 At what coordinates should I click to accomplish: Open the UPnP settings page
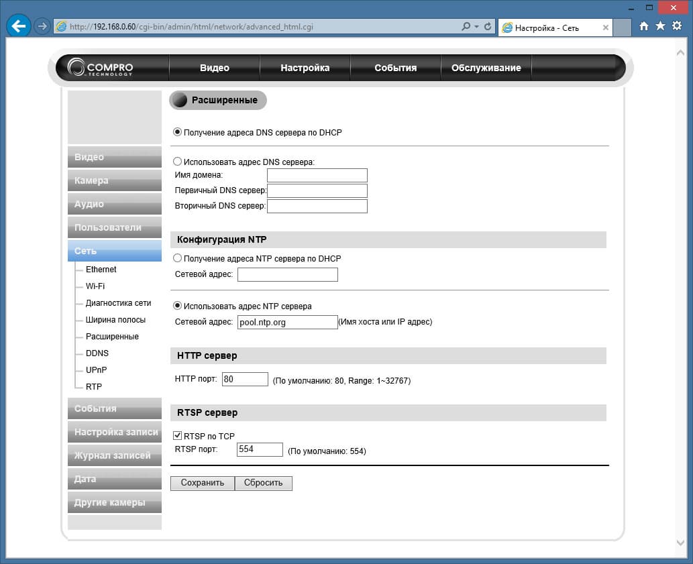[x=97, y=370]
